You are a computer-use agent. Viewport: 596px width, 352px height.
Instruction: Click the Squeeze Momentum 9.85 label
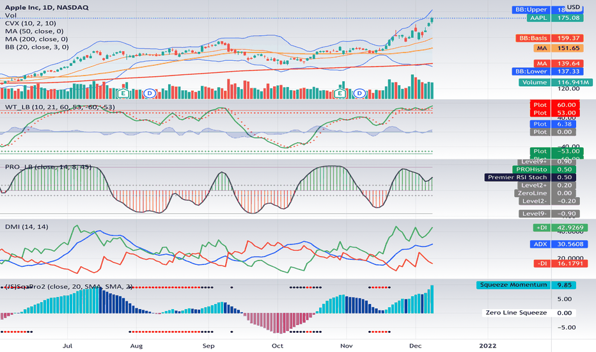click(526, 285)
